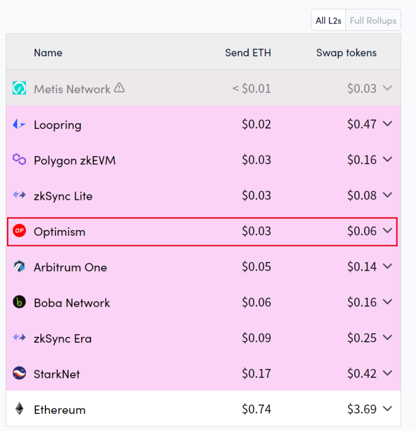This screenshot has height=431, width=416.
Task: Click the Polygon zkEVM logo icon
Action: point(19,160)
